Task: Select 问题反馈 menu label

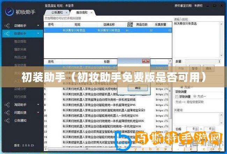Action: (x=20, y=112)
